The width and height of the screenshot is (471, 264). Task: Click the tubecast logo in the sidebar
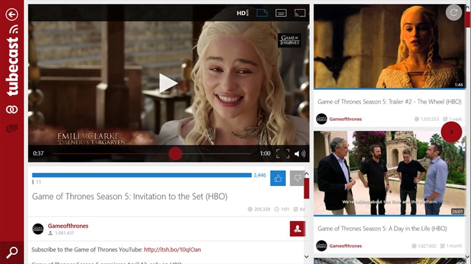12,67
